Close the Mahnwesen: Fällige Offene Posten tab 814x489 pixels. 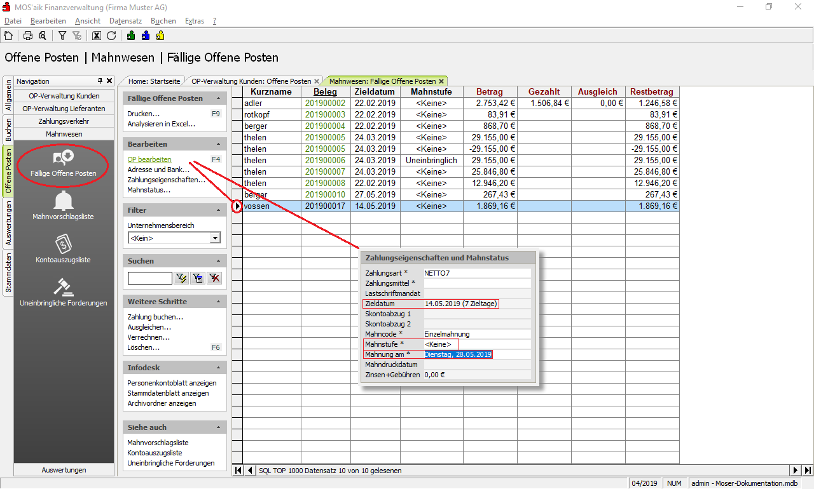[441, 81]
